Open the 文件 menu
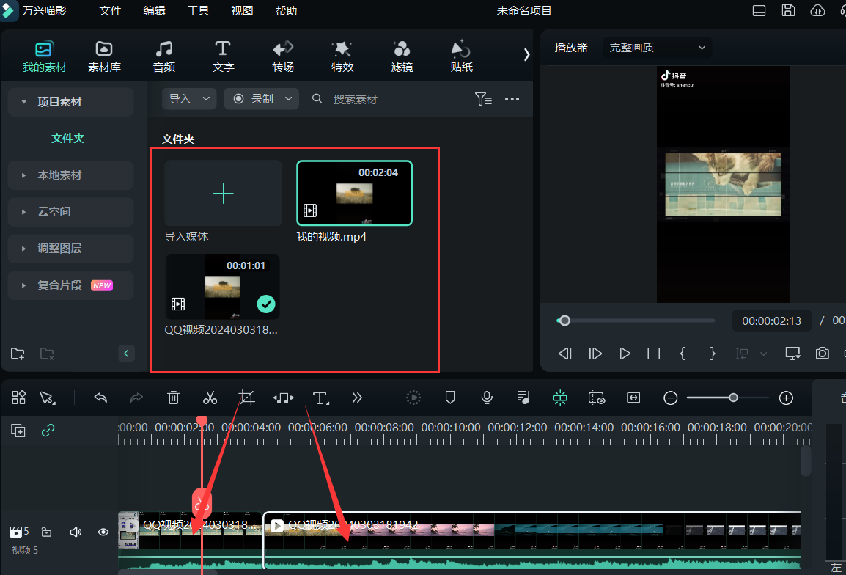The width and height of the screenshot is (846, 575). pos(110,11)
